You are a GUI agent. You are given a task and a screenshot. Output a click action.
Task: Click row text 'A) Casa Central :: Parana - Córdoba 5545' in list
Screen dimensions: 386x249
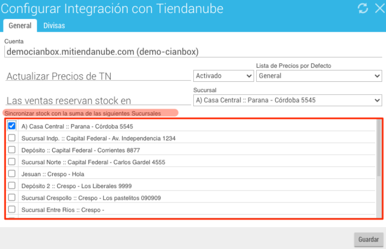click(x=77, y=126)
